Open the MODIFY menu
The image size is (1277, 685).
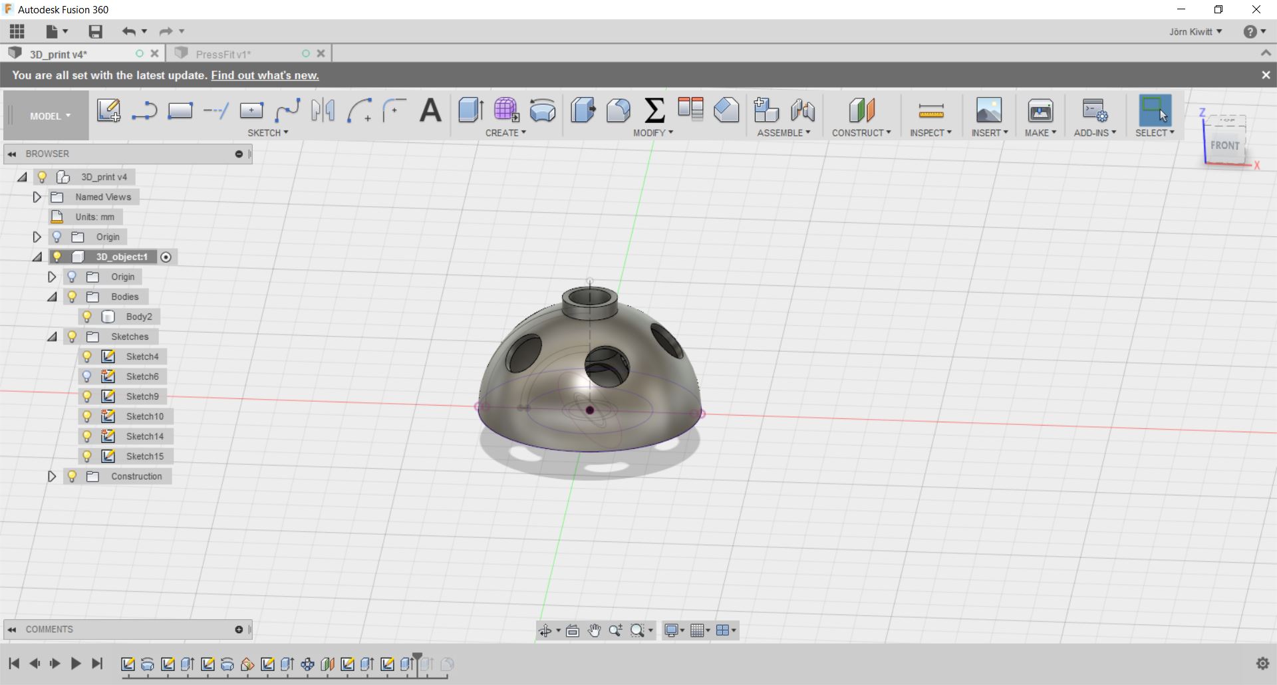pyautogui.click(x=653, y=132)
